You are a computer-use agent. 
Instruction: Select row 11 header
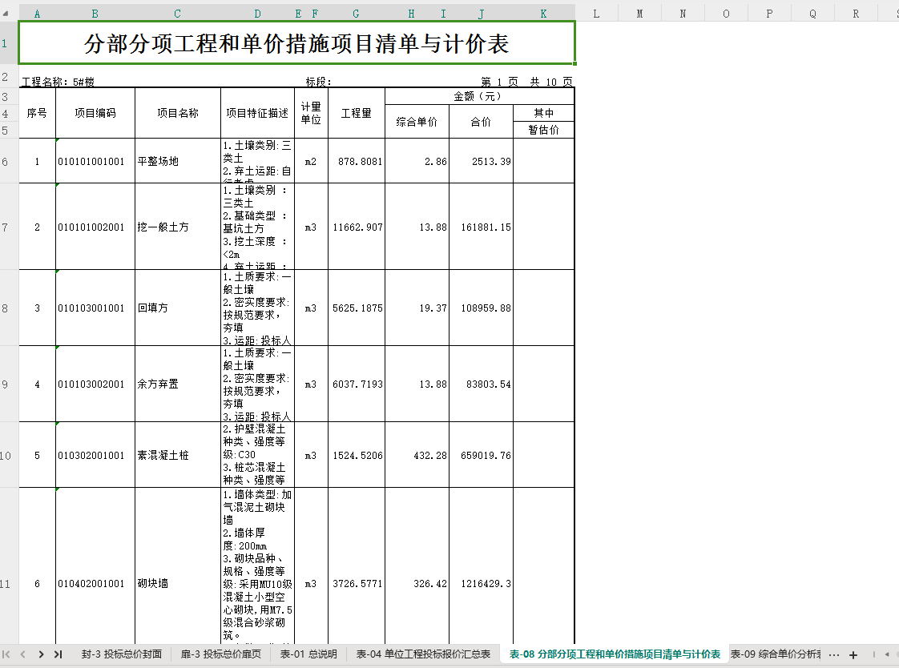point(5,584)
